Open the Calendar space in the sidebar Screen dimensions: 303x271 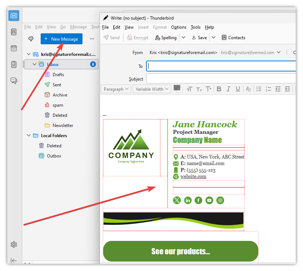14,48
